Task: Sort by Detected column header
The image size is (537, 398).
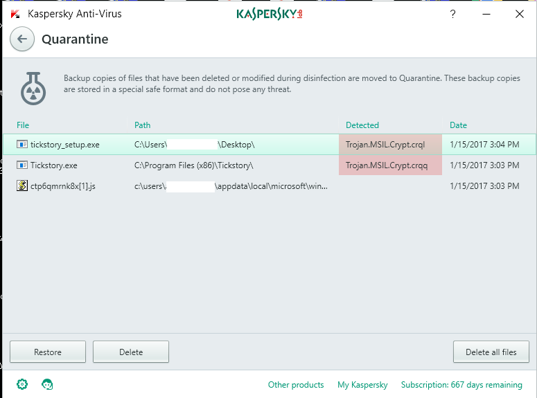Action: point(362,125)
